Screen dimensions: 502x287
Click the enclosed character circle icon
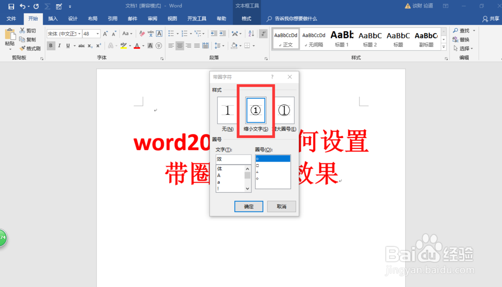point(159,46)
